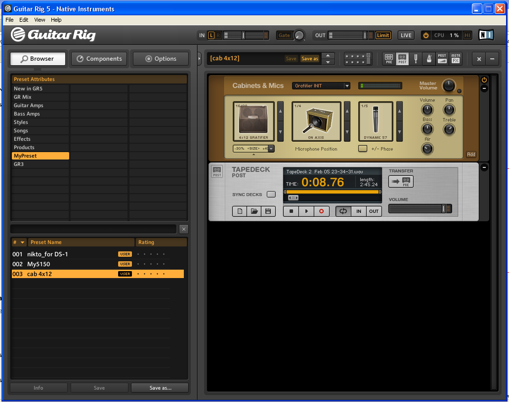Click the Tapedeck Post module icon
Screen dimensions: 509x402
pyautogui.click(x=217, y=171)
